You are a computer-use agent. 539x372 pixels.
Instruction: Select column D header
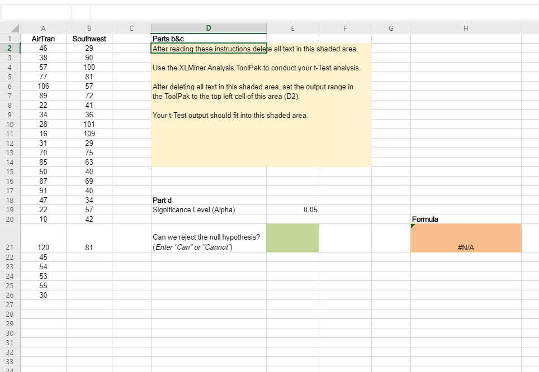coord(209,28)
